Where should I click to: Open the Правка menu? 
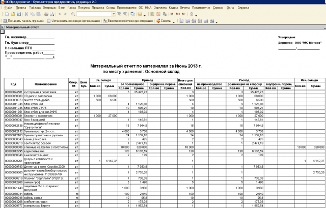tap(21, 8)
